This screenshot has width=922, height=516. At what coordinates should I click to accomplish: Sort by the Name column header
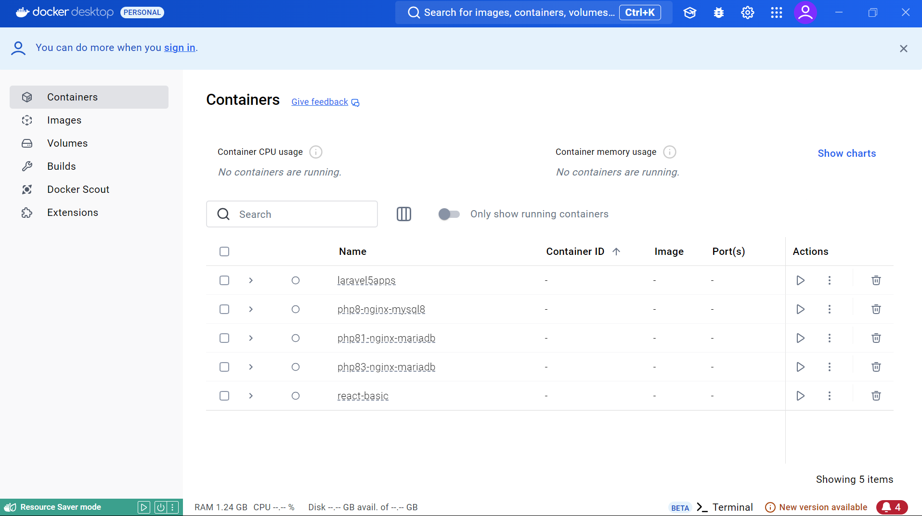[352, 252]
